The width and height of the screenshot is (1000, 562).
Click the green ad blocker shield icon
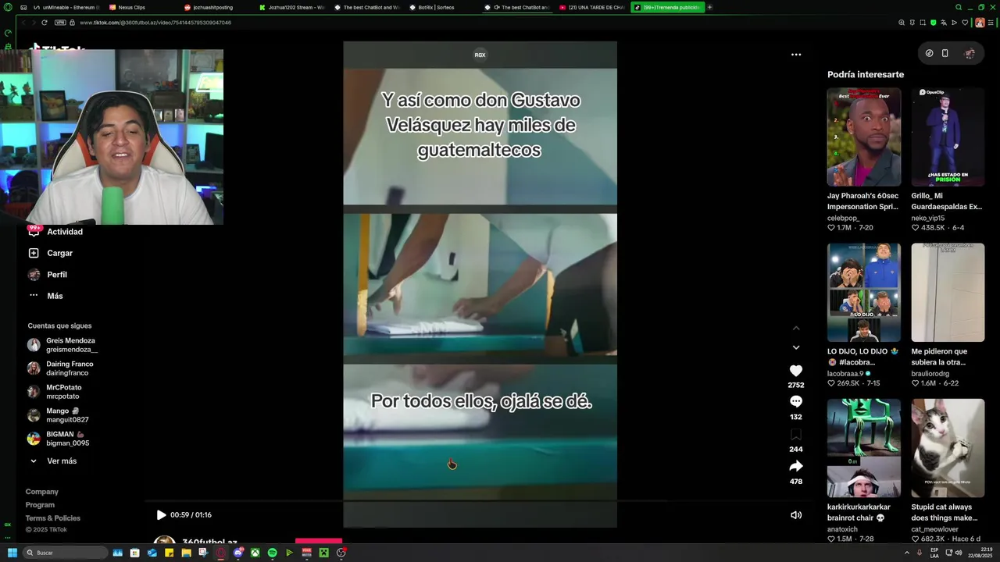pyautogui.click(x=933, y=23)
